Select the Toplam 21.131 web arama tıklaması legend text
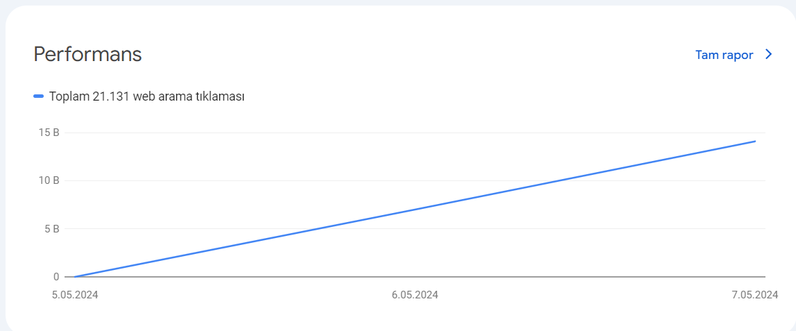This screenshot has width=796, height=331. [x=146, y=96]
